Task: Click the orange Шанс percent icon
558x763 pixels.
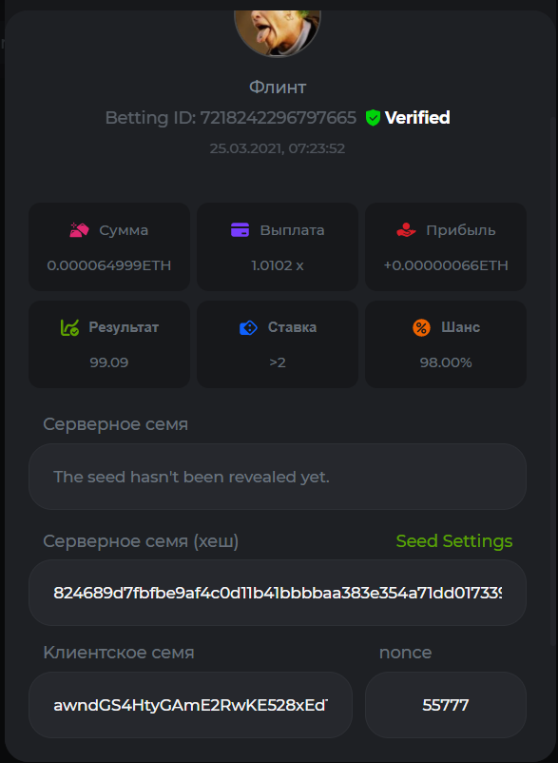Action: coord(421,327)
